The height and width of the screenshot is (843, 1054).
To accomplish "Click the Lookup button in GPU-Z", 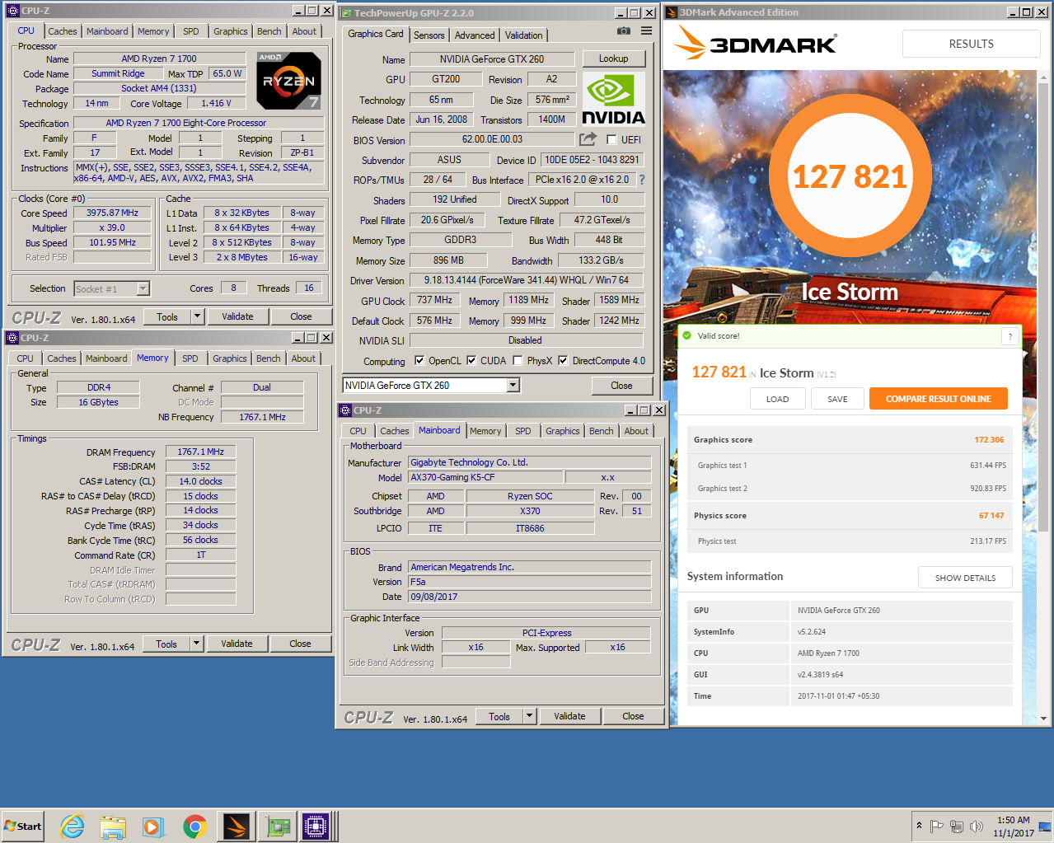I will pyautogui.click(x=614, y=59).
